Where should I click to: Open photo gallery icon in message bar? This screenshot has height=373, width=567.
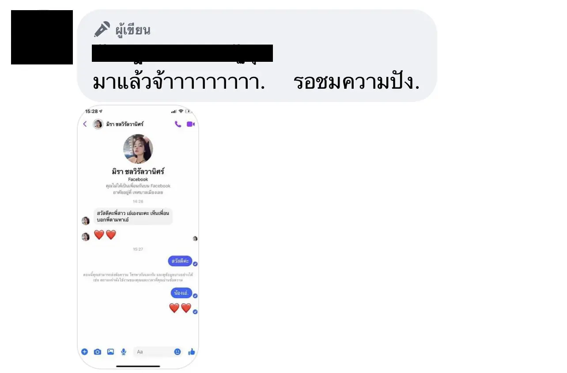tap(110, 352)
